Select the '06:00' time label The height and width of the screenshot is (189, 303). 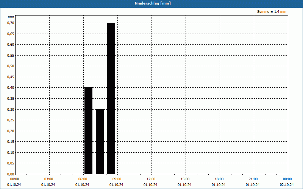pos(83,179)
